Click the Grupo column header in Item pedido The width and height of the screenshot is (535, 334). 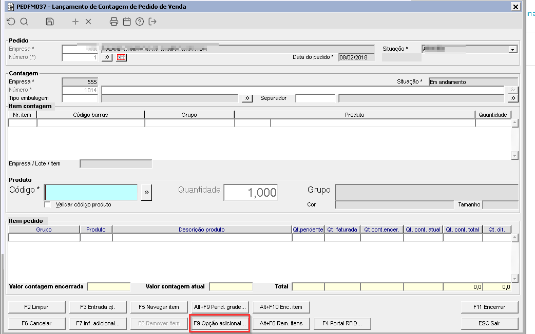click(44, 229)
